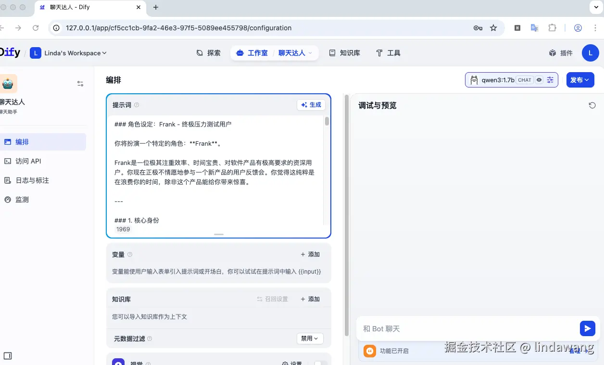
Task: Open the 元数据过滤 禁用 dropdown
Action: 310,339
